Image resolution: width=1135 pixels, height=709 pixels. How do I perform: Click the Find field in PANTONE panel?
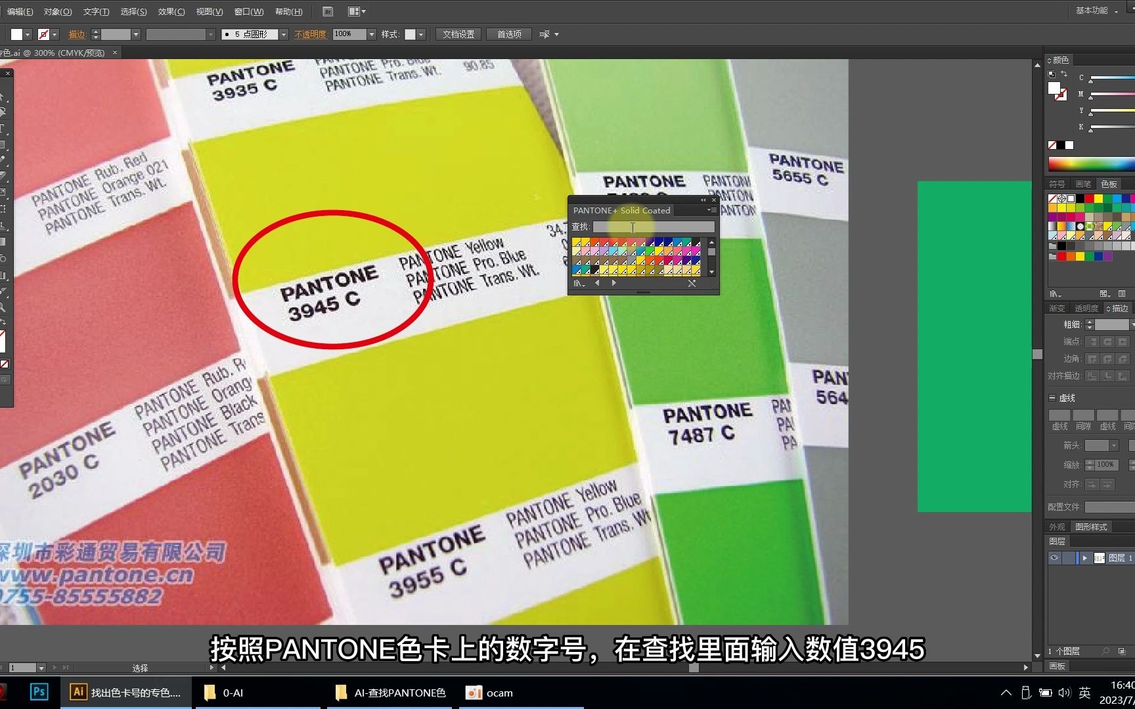[x=654, y=227]
